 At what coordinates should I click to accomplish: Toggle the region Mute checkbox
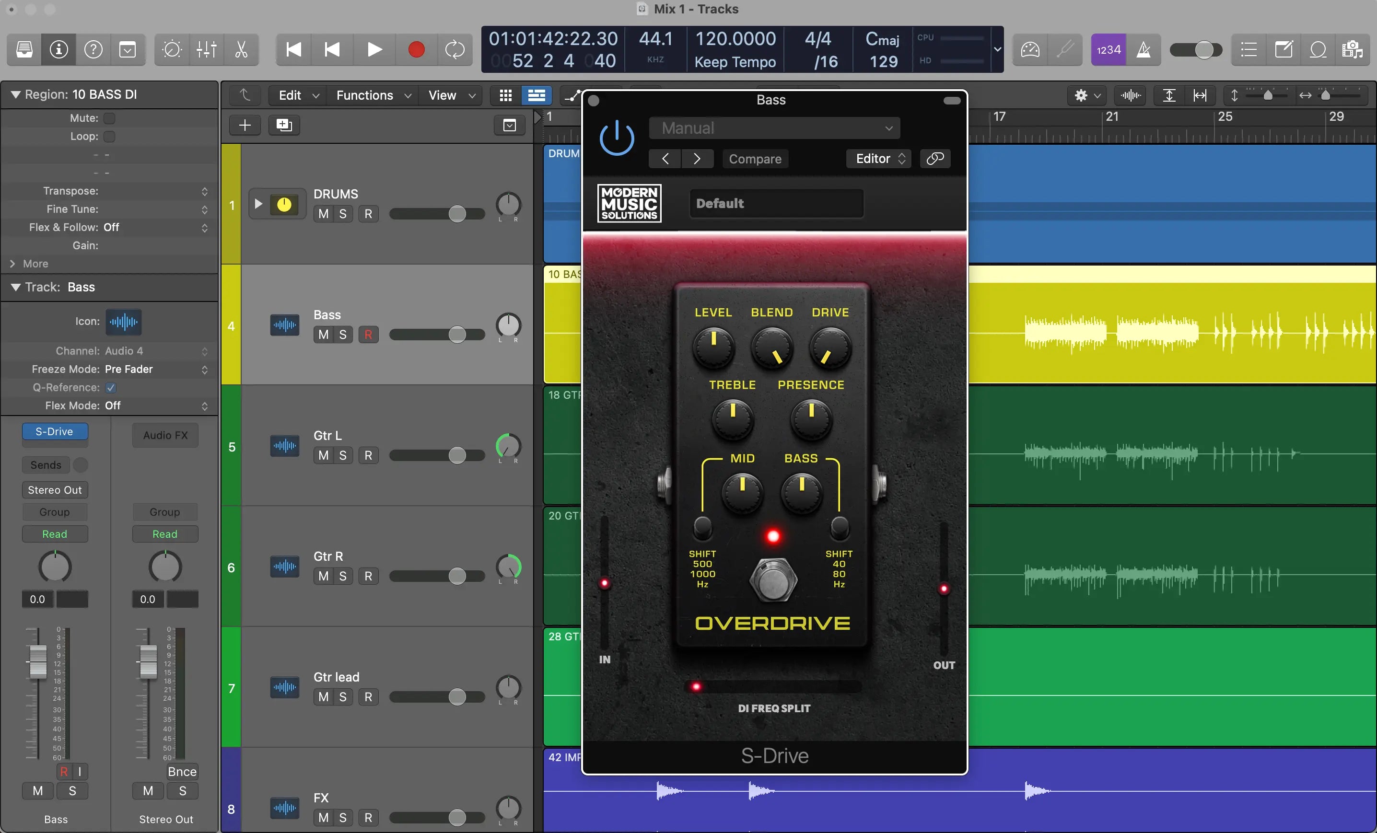coord(109,118)
